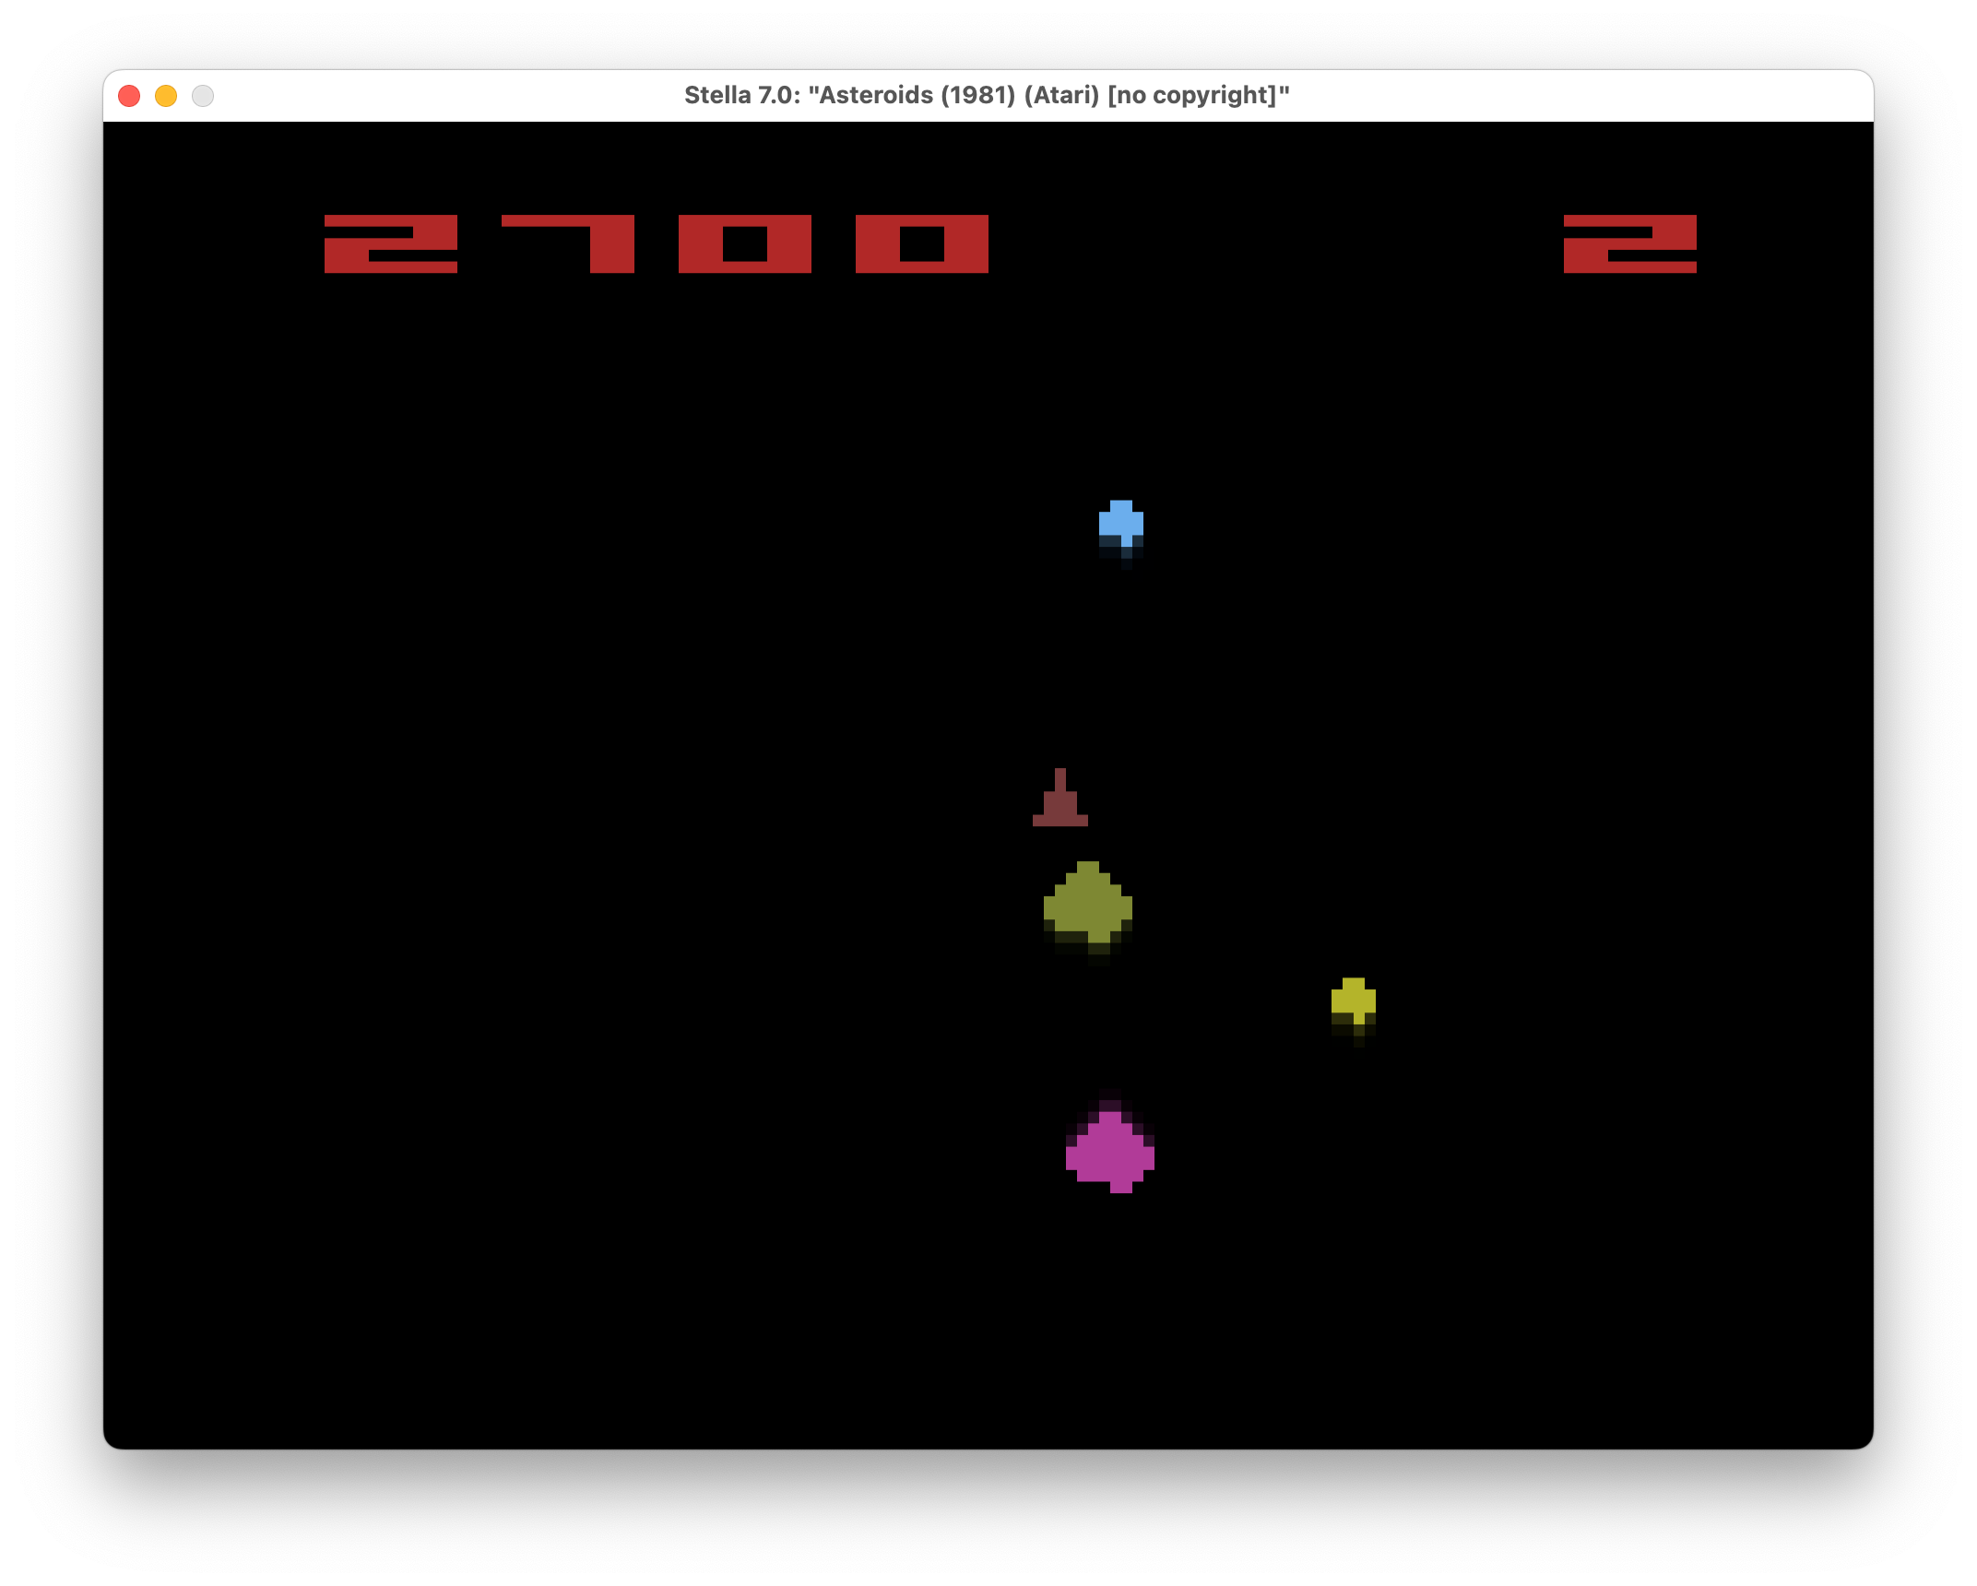Click the player's red spaceship

[x=1060, y=805]
